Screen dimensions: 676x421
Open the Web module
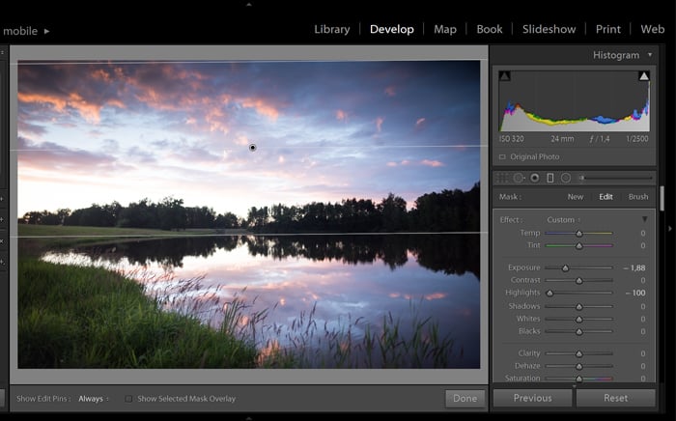(652, 29)
